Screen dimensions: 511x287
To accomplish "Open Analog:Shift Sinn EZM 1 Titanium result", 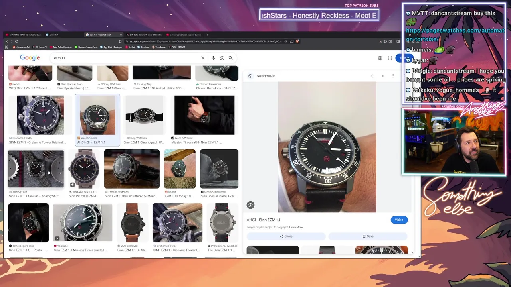I will 36,174.
